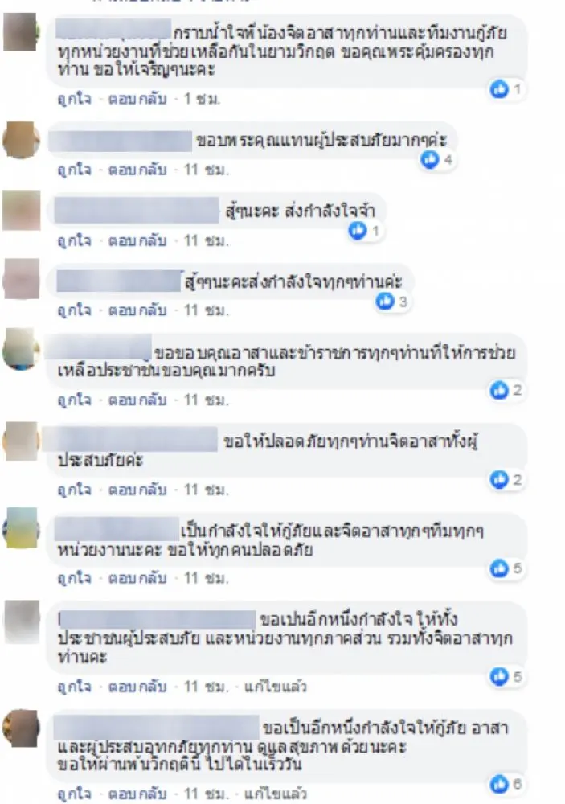
Task: Click ถูกใจ under the first comment posted 1 ชม.
Action: pos(74,98)
